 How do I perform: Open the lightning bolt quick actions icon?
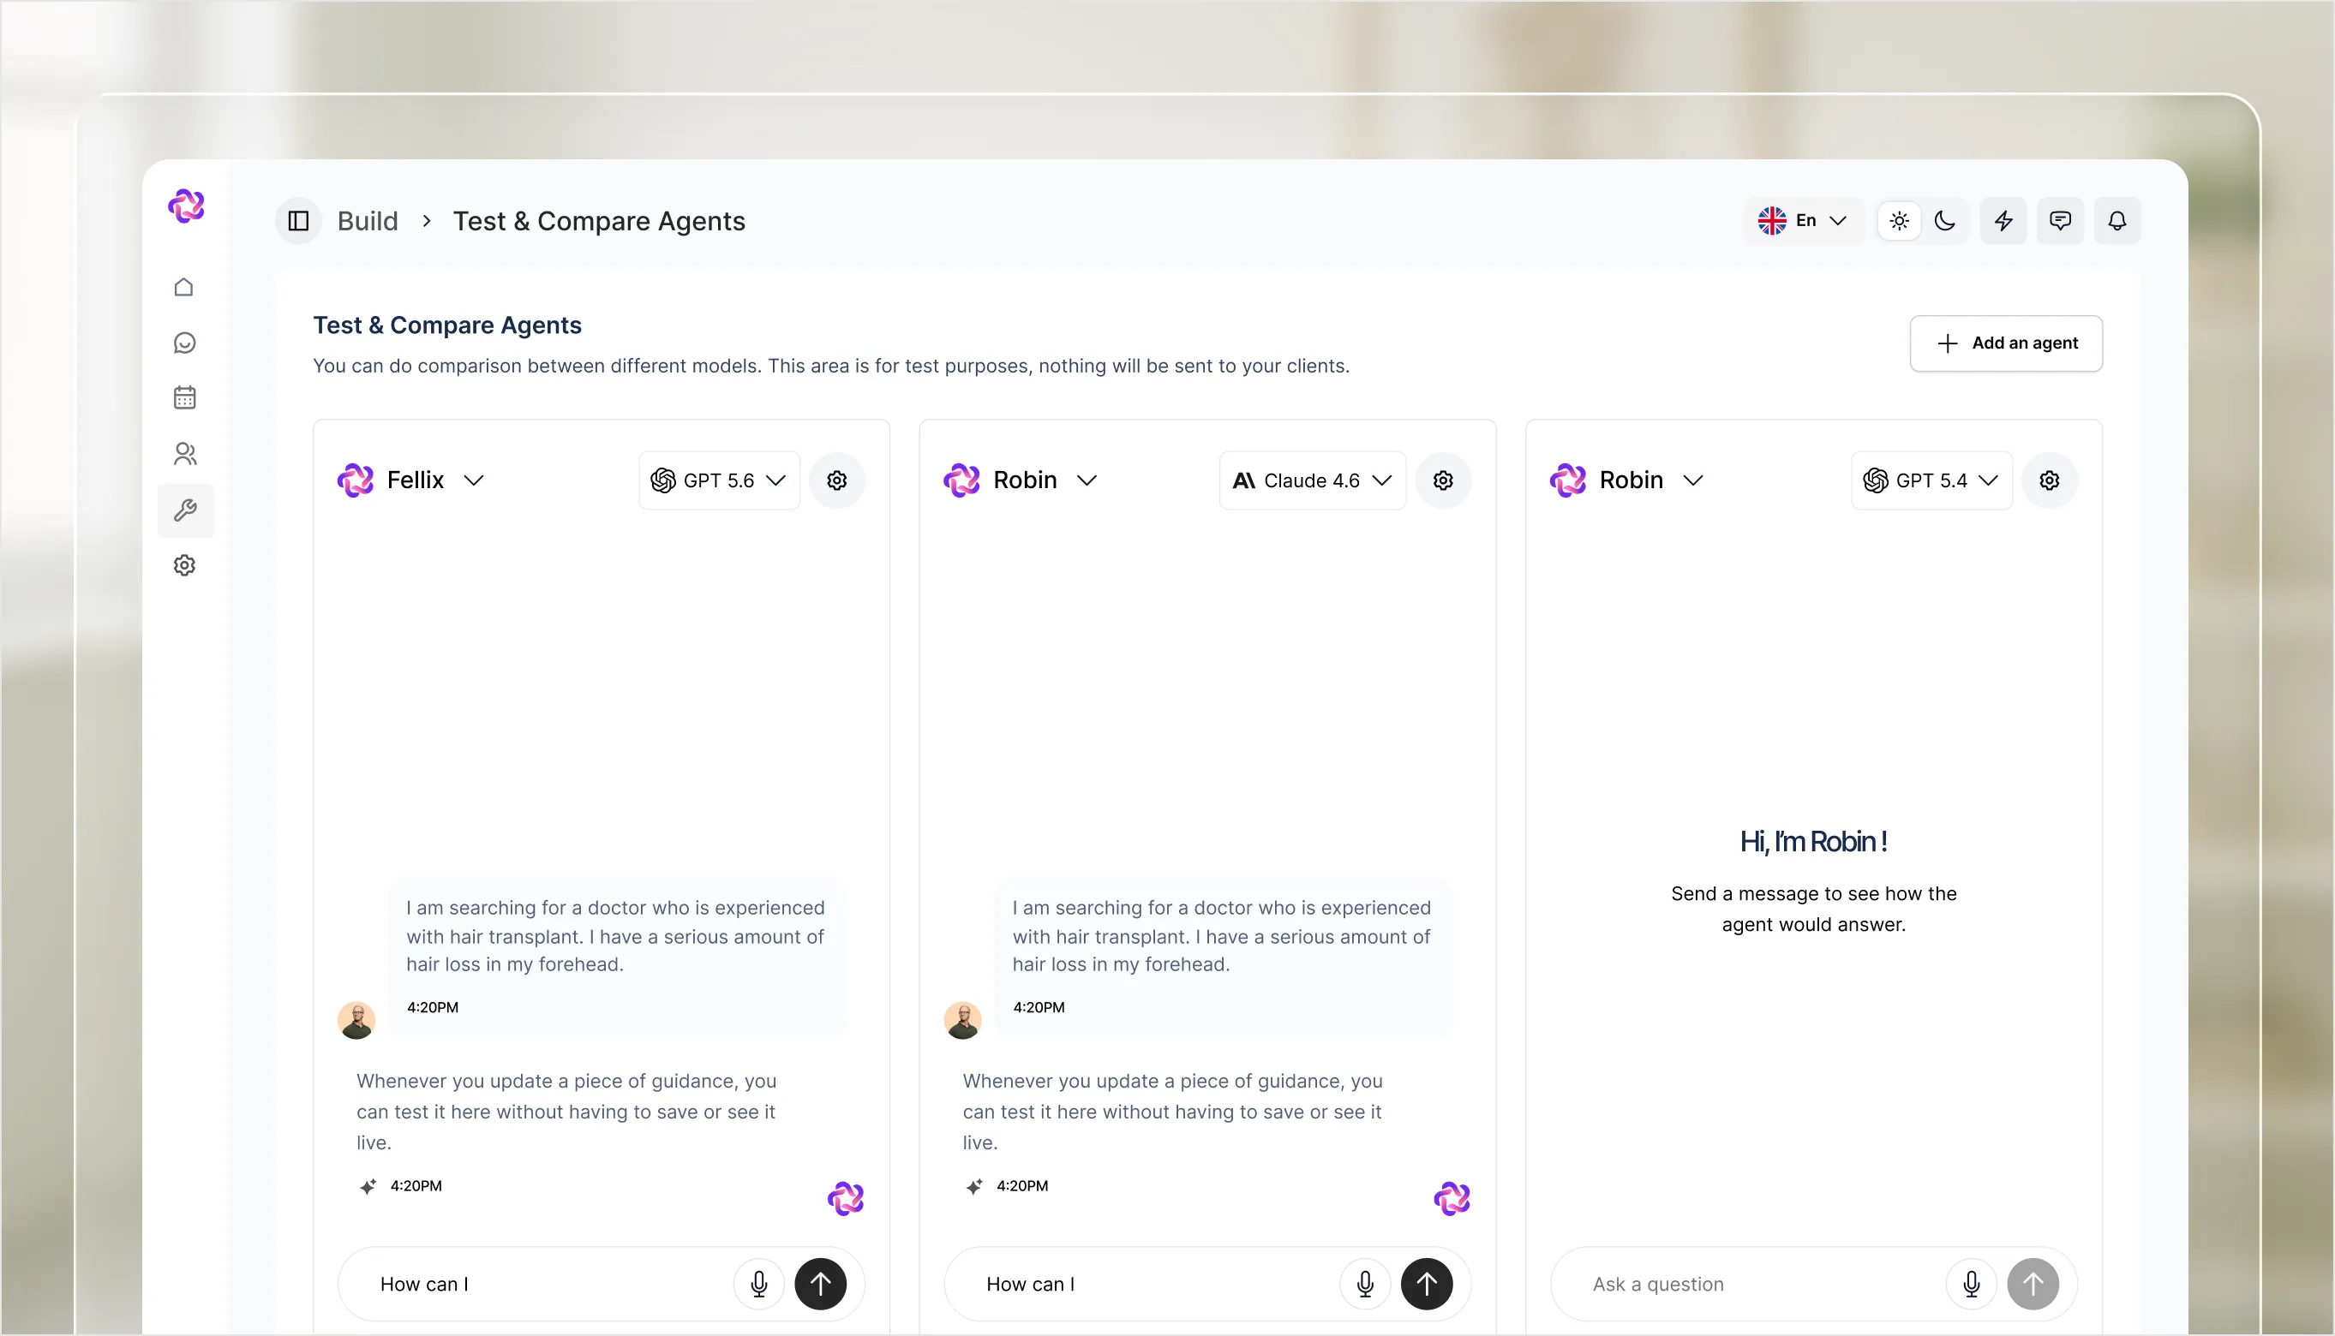click(x=2003, y=221)
